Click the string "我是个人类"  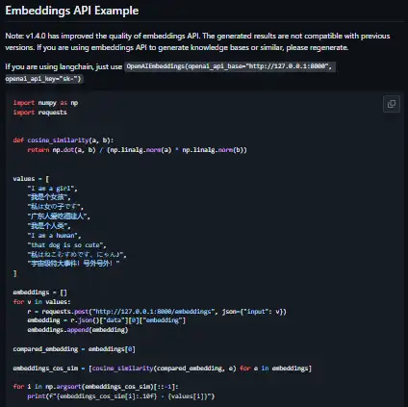click(x=49, y=226)
